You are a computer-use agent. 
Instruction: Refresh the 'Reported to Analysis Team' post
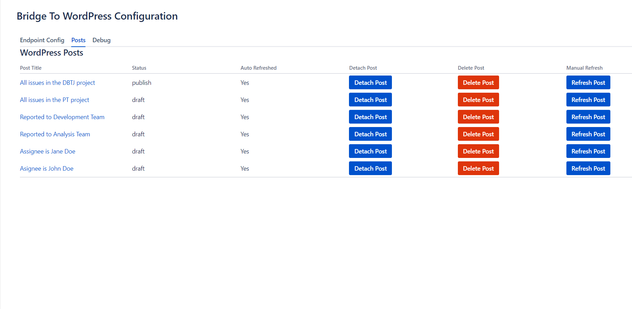point(588,134)
